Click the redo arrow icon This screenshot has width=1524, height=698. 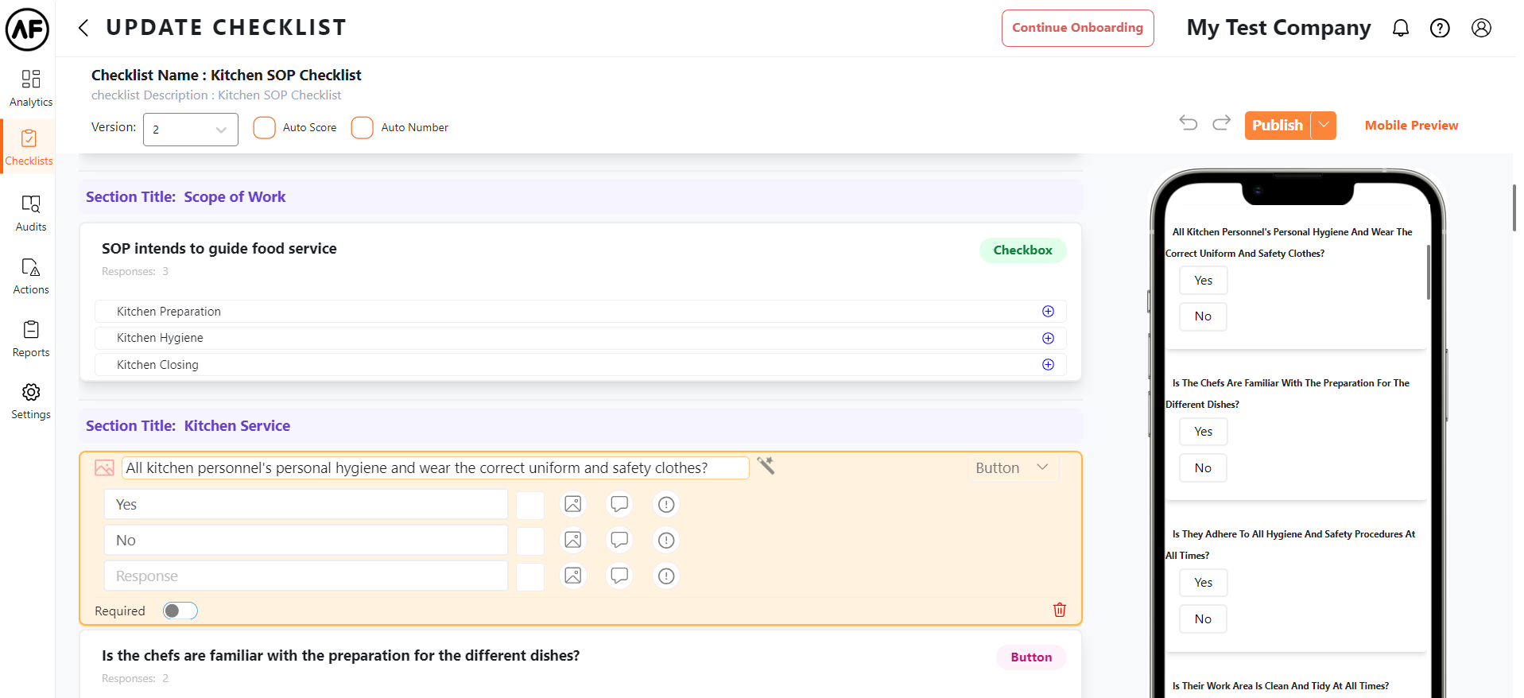pos(1221,123)
